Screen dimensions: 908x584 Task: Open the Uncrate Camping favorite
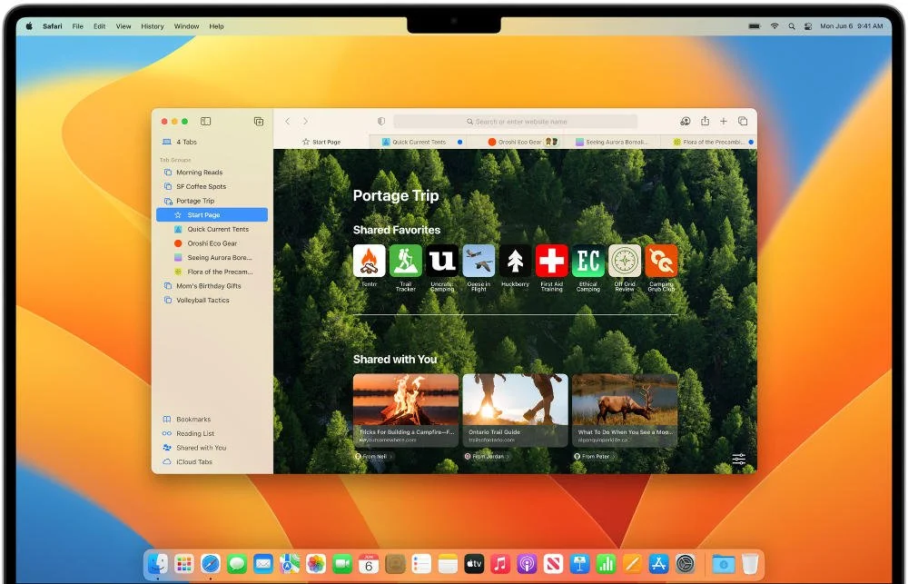coord(442,261)
